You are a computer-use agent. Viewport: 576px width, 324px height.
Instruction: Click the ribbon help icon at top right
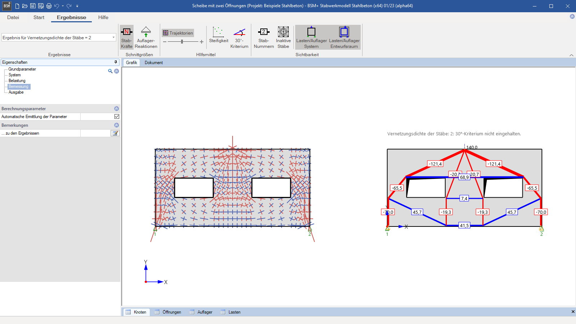572,17
